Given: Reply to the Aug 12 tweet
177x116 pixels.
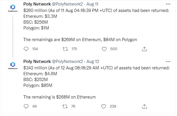Looking at the screenshot, I should (x=26, y=106).
